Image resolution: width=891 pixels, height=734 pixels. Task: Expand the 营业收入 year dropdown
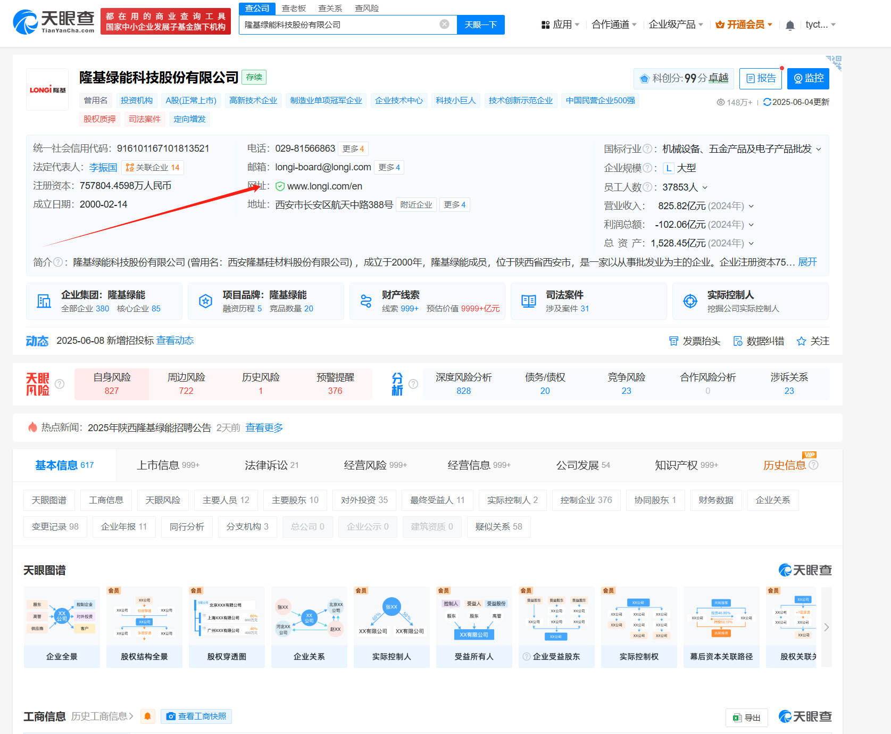tap(751, 206)
